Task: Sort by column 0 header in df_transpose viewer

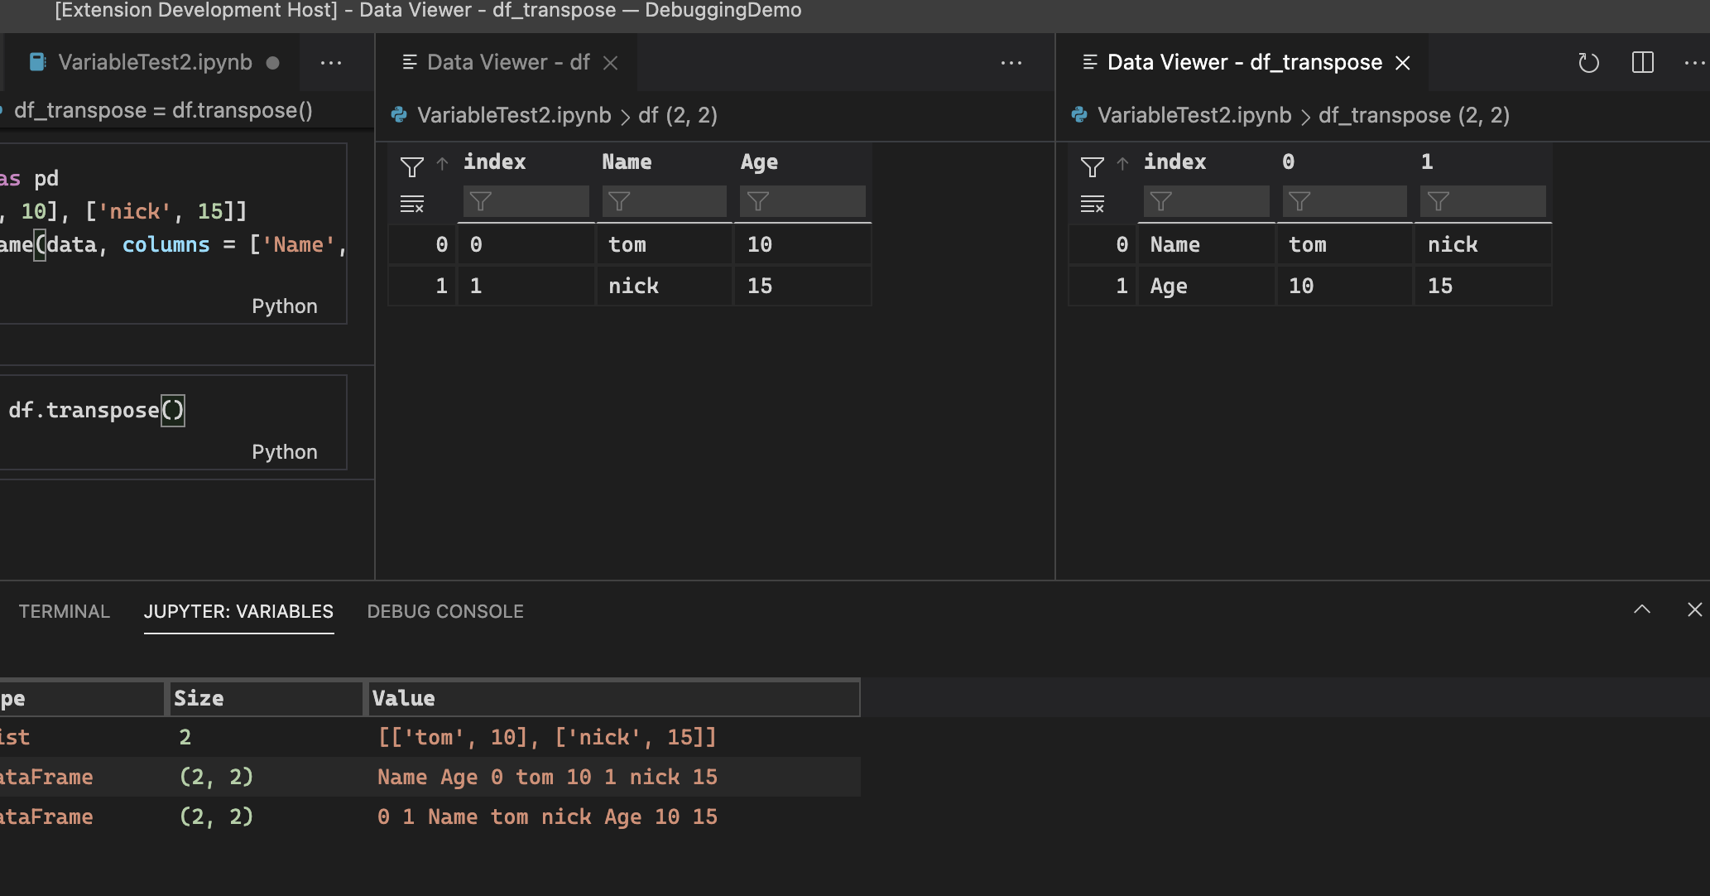Action: pyautogui.click(x=1289, y=161)
